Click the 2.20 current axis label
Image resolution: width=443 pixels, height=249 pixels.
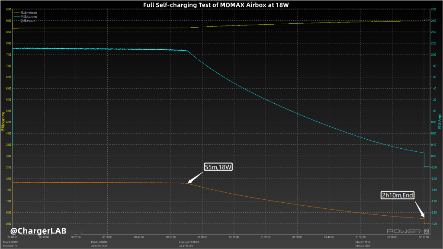(x=433, y=43)
